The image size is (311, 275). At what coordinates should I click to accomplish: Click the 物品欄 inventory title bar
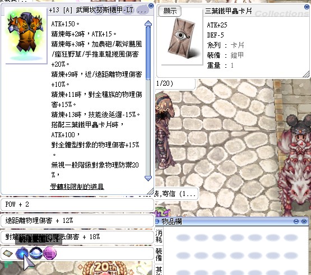[231, 221]
